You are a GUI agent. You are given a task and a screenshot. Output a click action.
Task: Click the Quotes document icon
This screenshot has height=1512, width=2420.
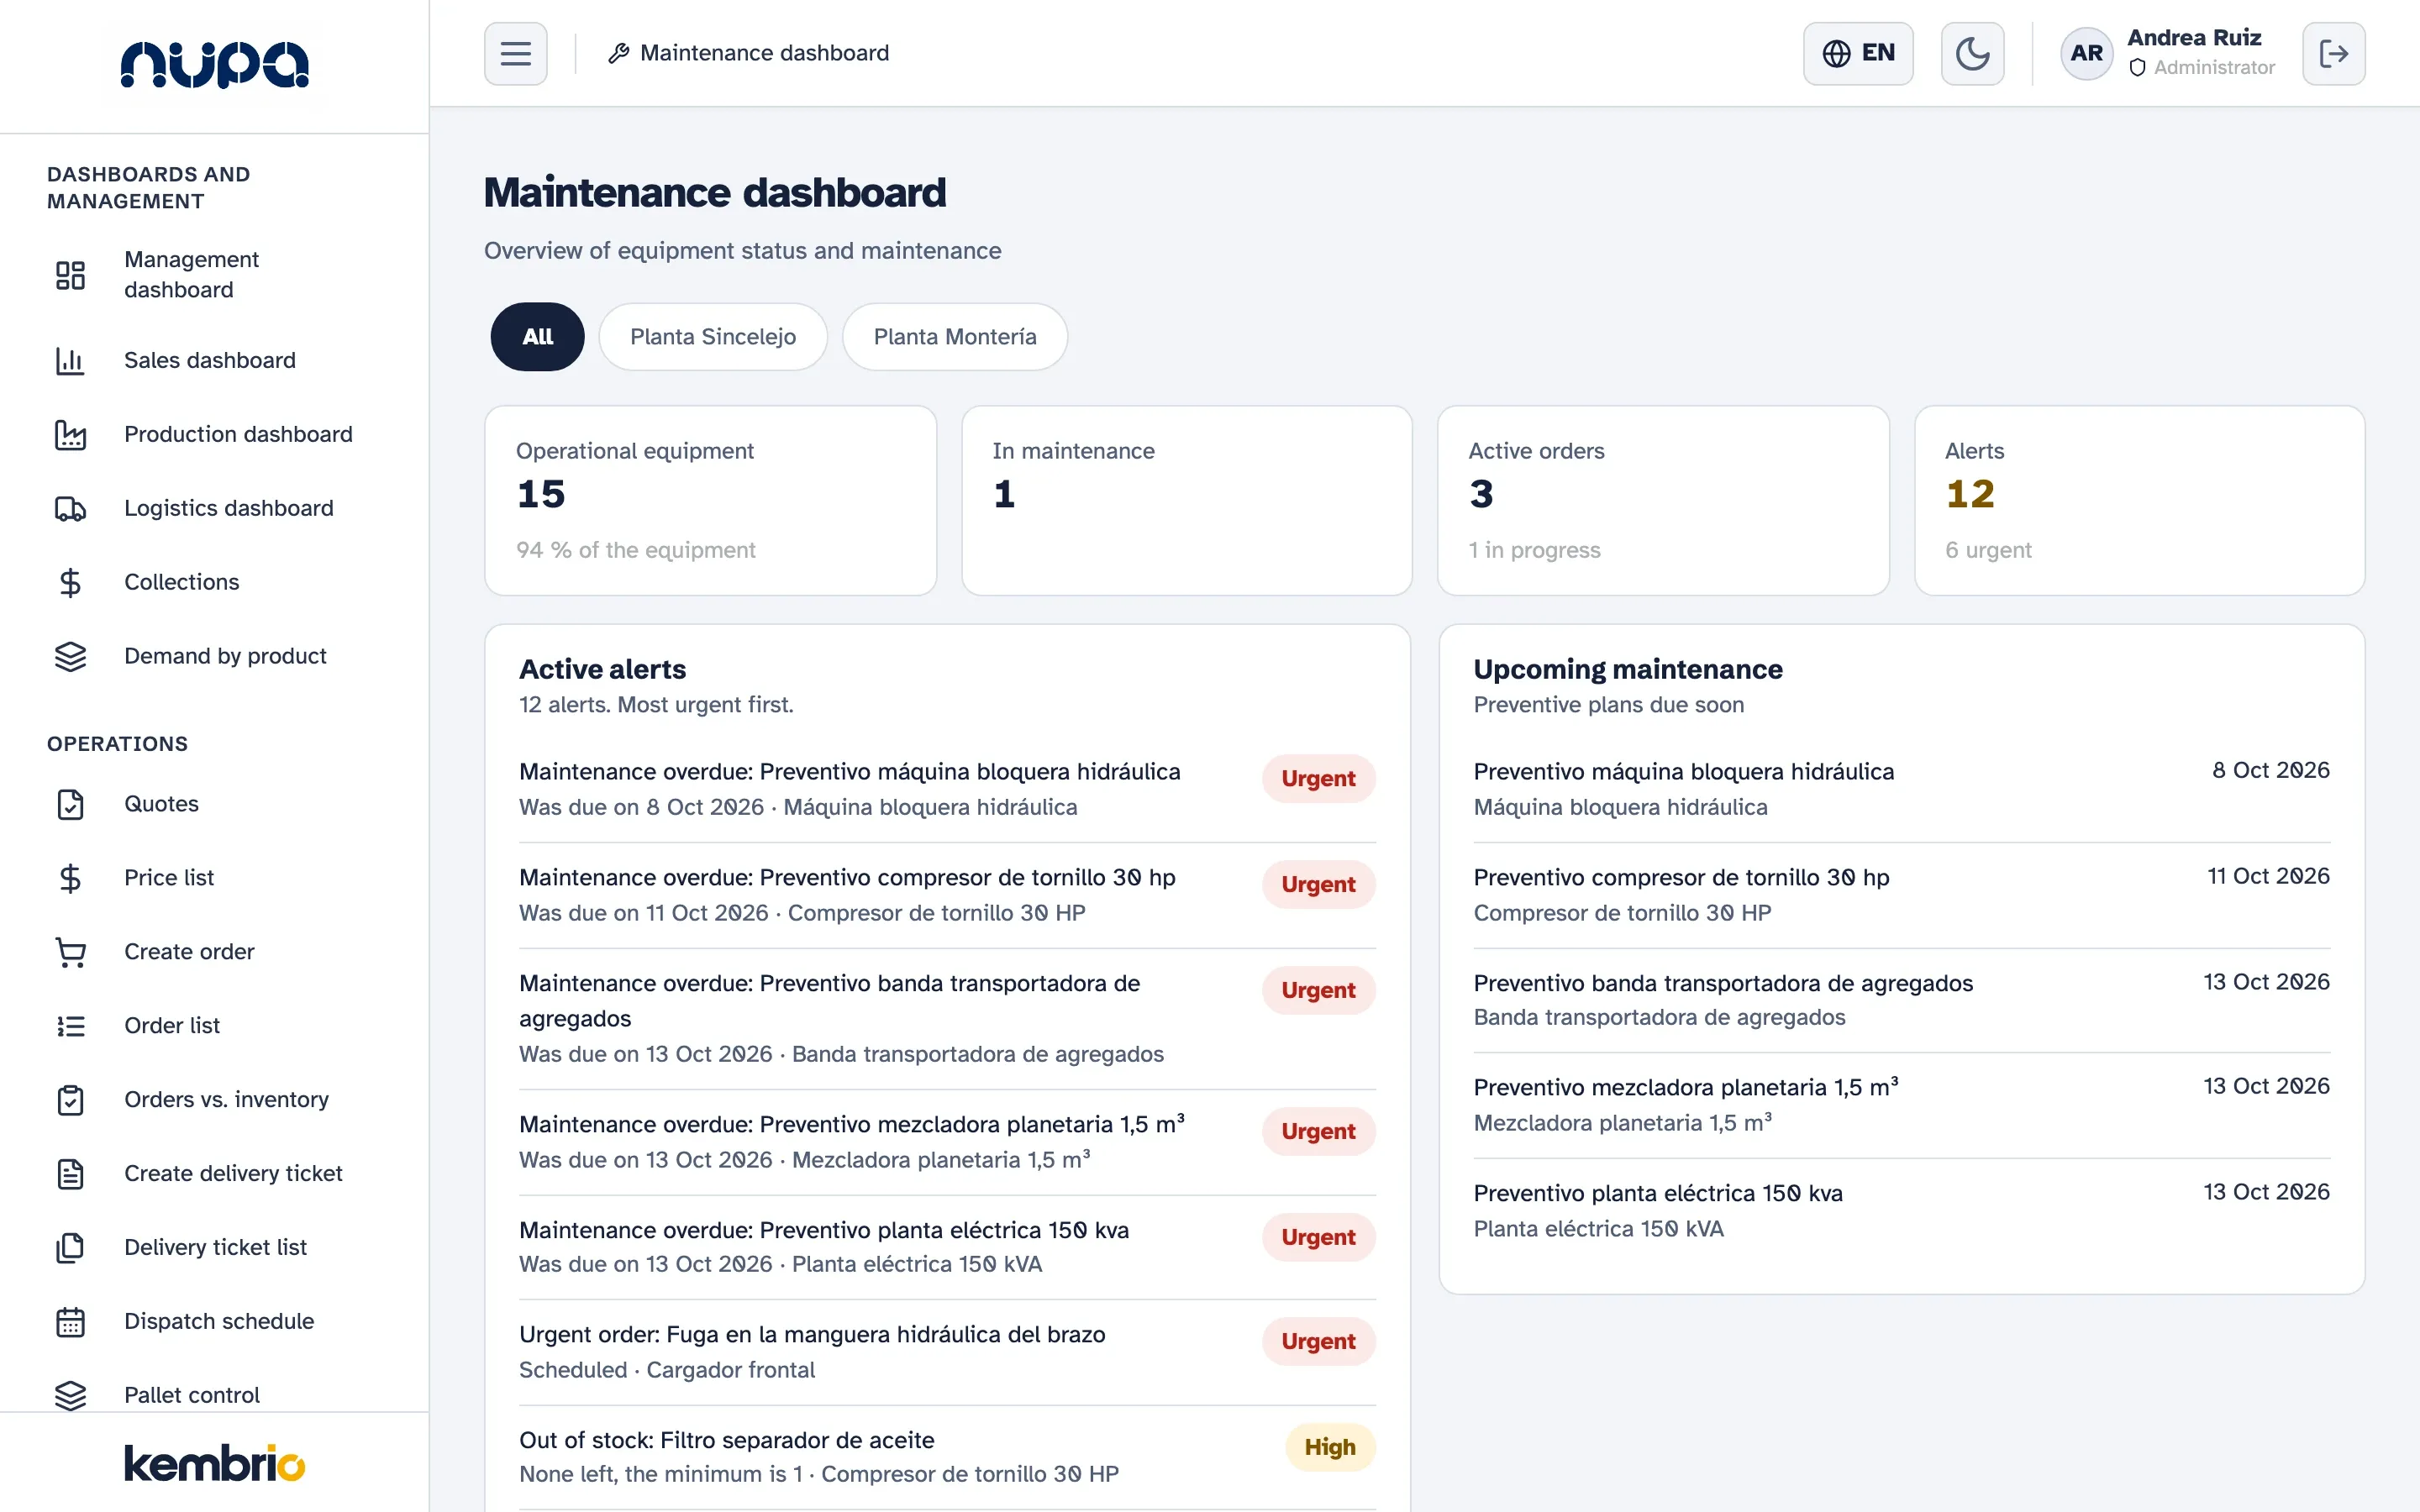[70, 804]
